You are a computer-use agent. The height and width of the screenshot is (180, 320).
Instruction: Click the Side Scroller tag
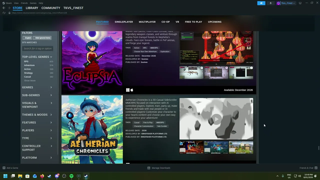point(162,126)
